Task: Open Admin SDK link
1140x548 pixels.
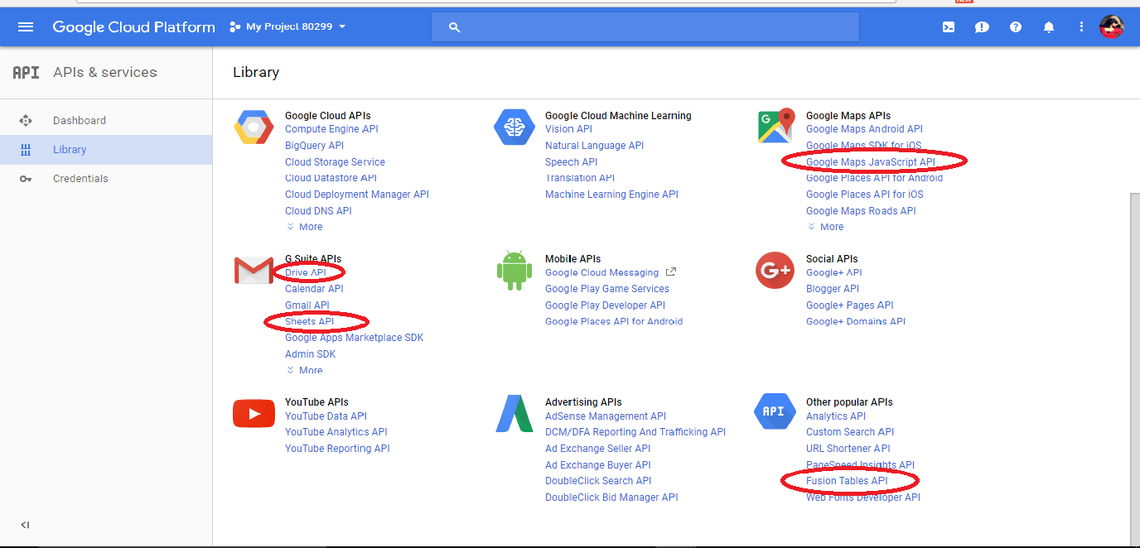Action: (x=311, y=354)
